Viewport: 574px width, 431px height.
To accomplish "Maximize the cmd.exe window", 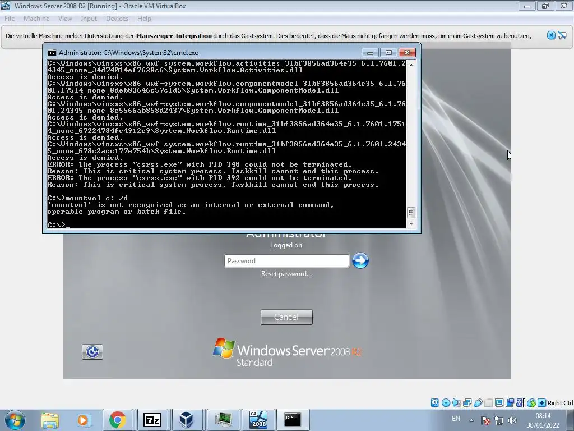I will coord(388,53).
